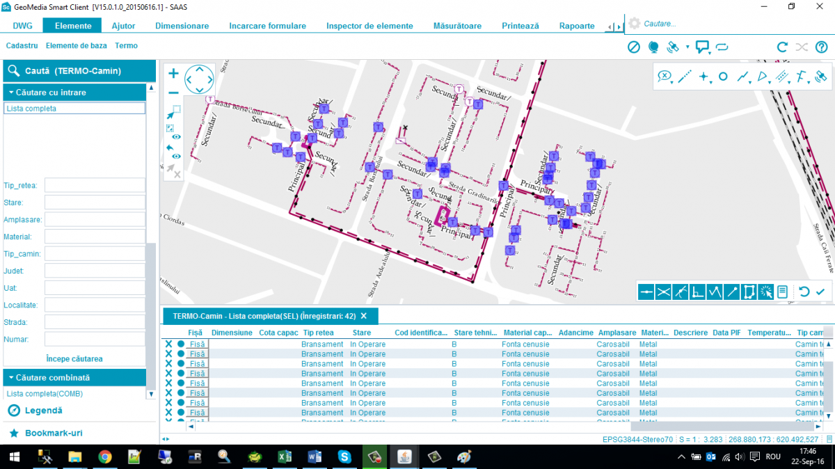The width and height of the screenshot is (835, 469).
Task: Toggle the lower eye visibility icon
Action: click(177, 157)
